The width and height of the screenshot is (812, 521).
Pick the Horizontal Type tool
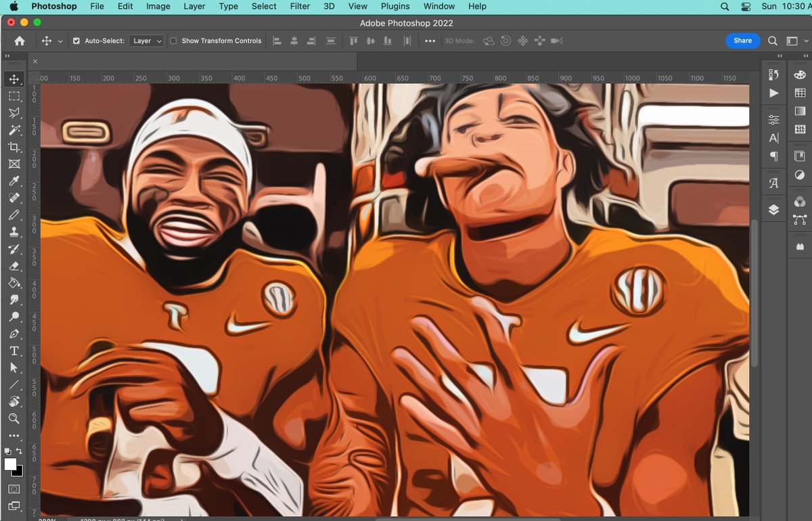[14, 350]
